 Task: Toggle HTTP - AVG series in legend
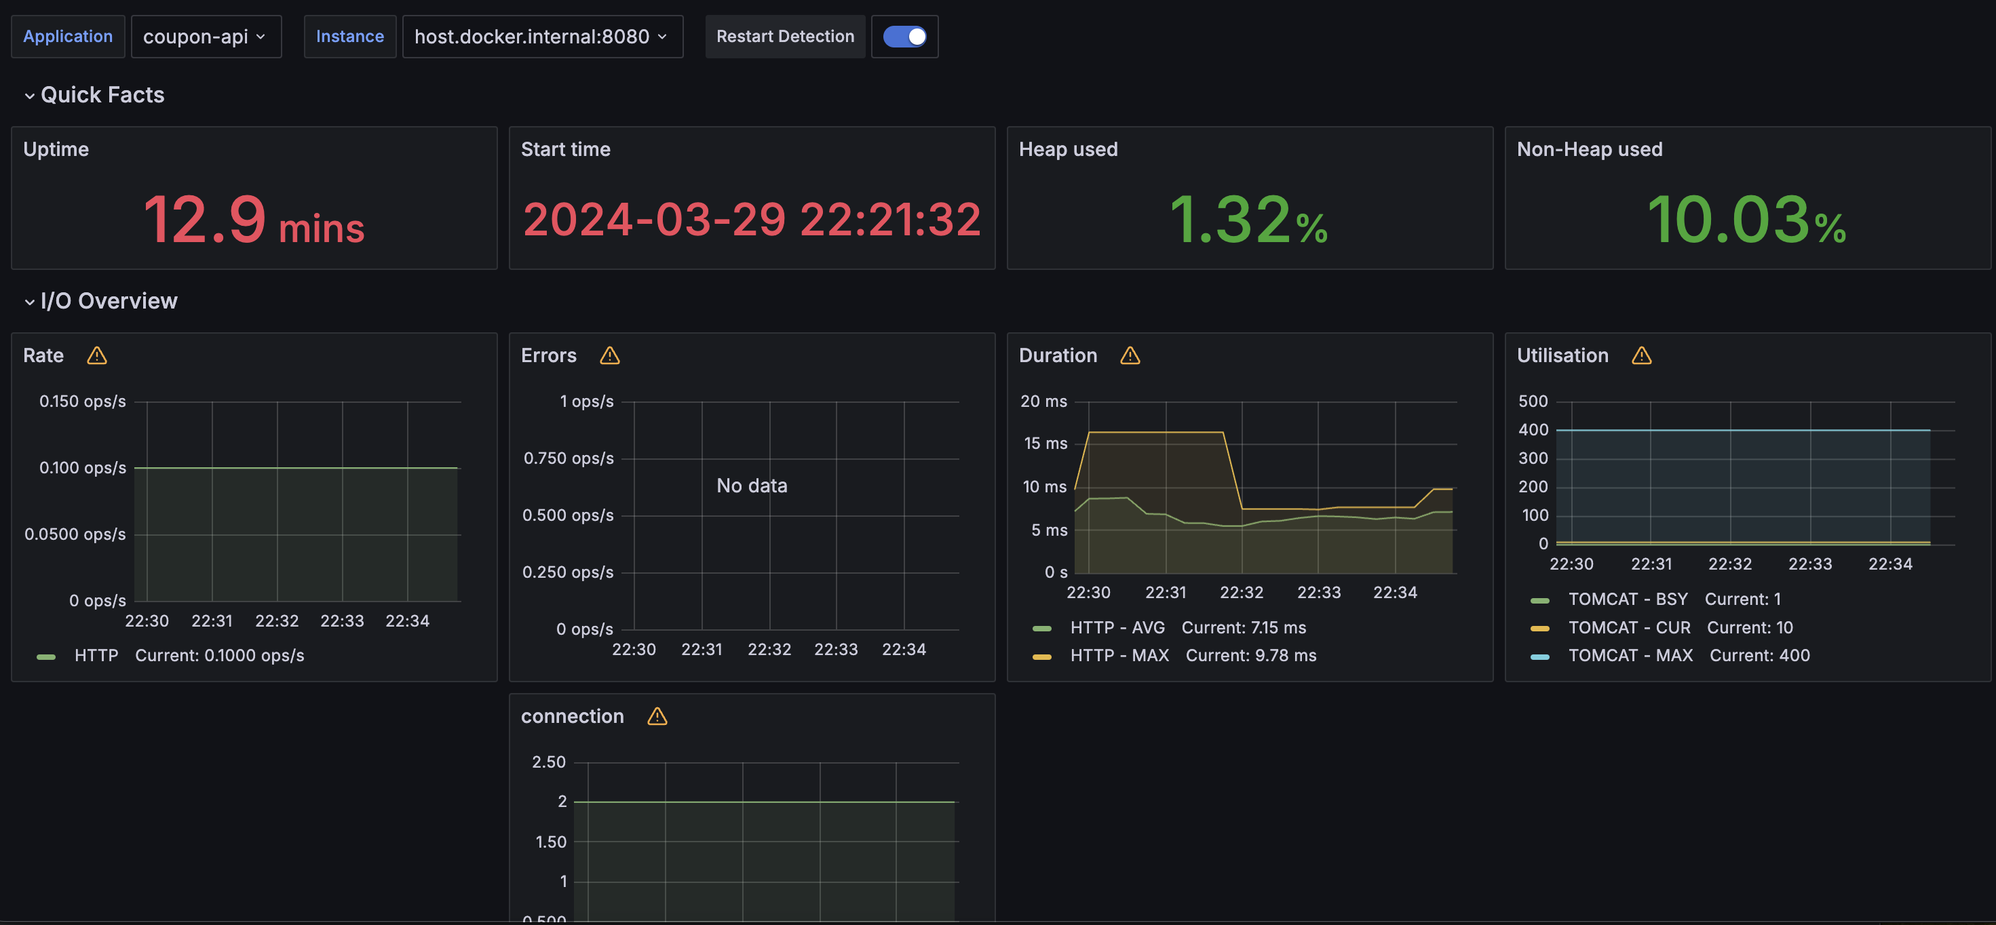pos(1117,627)
